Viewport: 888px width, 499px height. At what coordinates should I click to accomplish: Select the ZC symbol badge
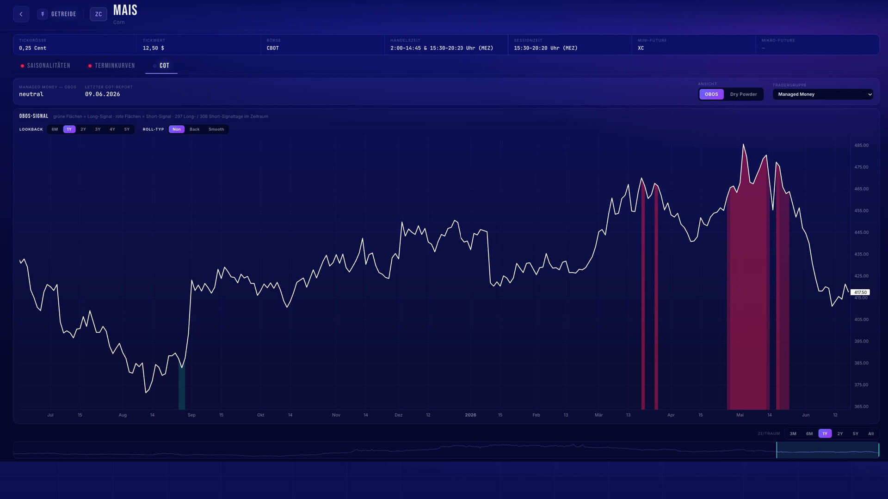pyautogui.click(x=99, y=14)
